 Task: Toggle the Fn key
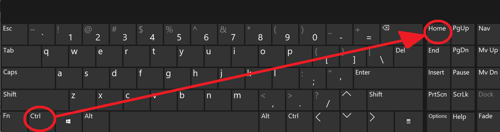point(13,121)
